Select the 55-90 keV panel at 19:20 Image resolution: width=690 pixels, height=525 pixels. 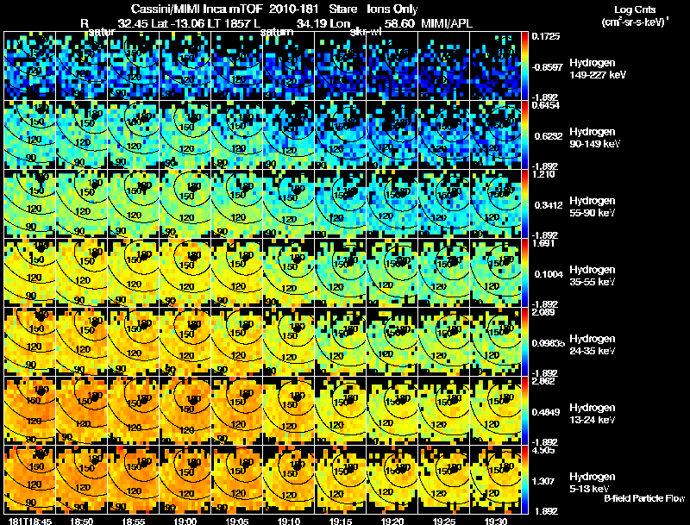pos(392,204)
